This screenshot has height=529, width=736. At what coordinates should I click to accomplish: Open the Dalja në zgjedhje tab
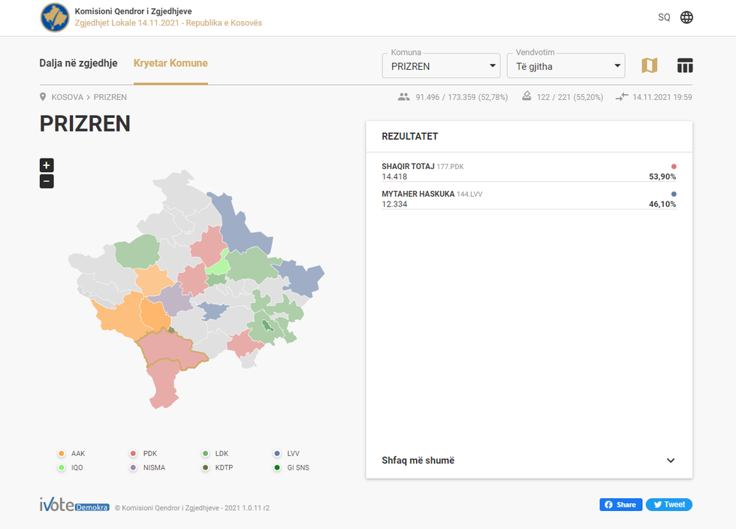(x=78, y=63)
